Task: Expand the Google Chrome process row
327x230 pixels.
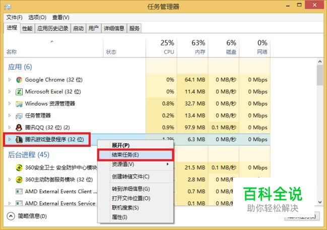Action: [x=10, y=80]
